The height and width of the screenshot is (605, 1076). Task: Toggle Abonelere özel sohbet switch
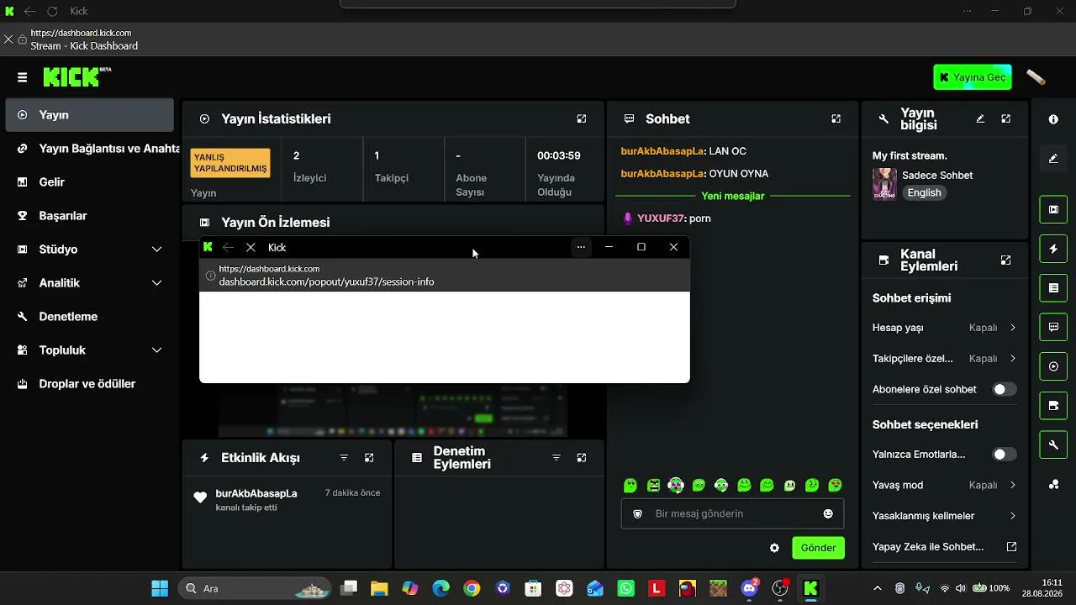point(1005,389)
